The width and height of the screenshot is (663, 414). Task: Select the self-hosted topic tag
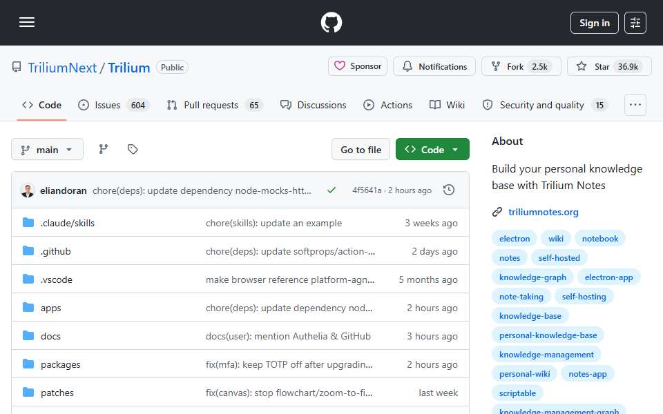(559, 257)
